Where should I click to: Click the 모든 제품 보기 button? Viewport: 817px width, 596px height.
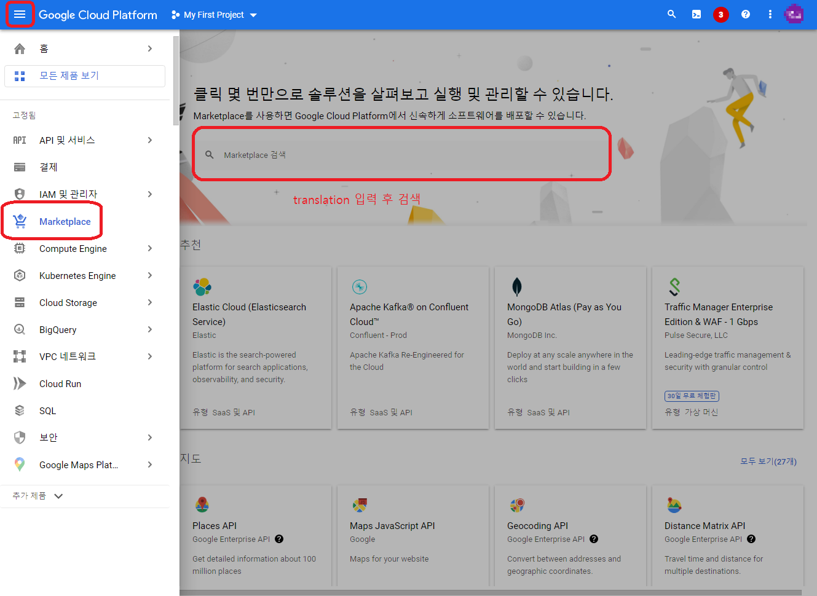85,76
